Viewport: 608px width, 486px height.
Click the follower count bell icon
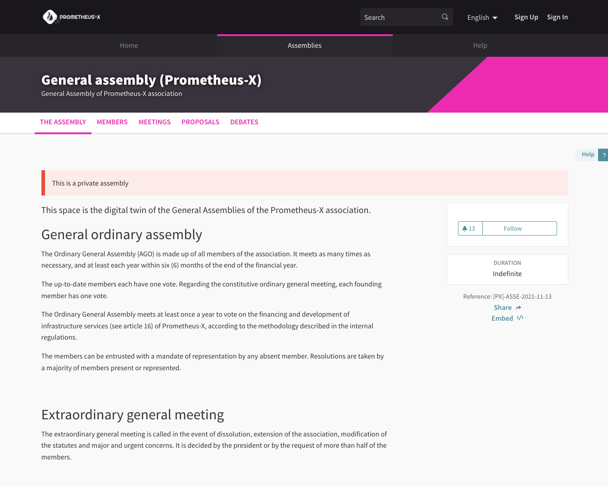[x=465, y=228]
